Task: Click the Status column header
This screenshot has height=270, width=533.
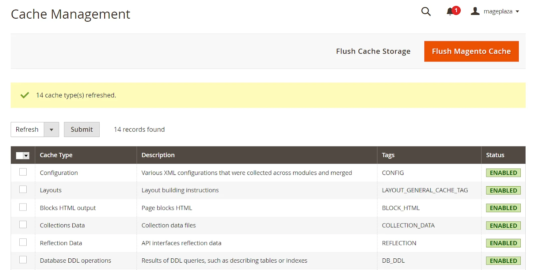Action: 495,155
